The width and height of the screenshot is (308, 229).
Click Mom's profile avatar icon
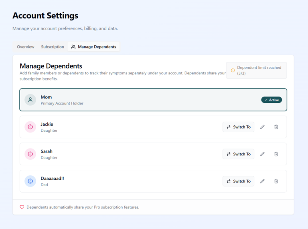coord(30,100)
